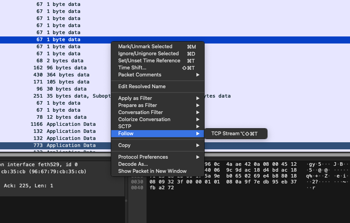Select TCP Stream in Follow submenu
Image resolution: width=350 pixels, height=223 pixels.
pos(234,134)
